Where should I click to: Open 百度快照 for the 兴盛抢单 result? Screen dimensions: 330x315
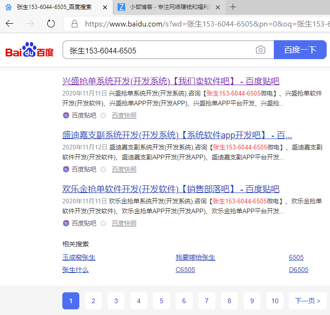click(x=124, y=115)
